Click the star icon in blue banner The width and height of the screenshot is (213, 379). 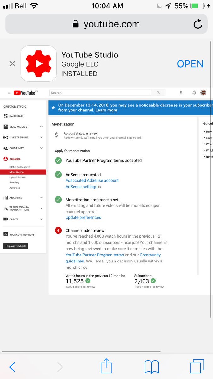point(53,108)
